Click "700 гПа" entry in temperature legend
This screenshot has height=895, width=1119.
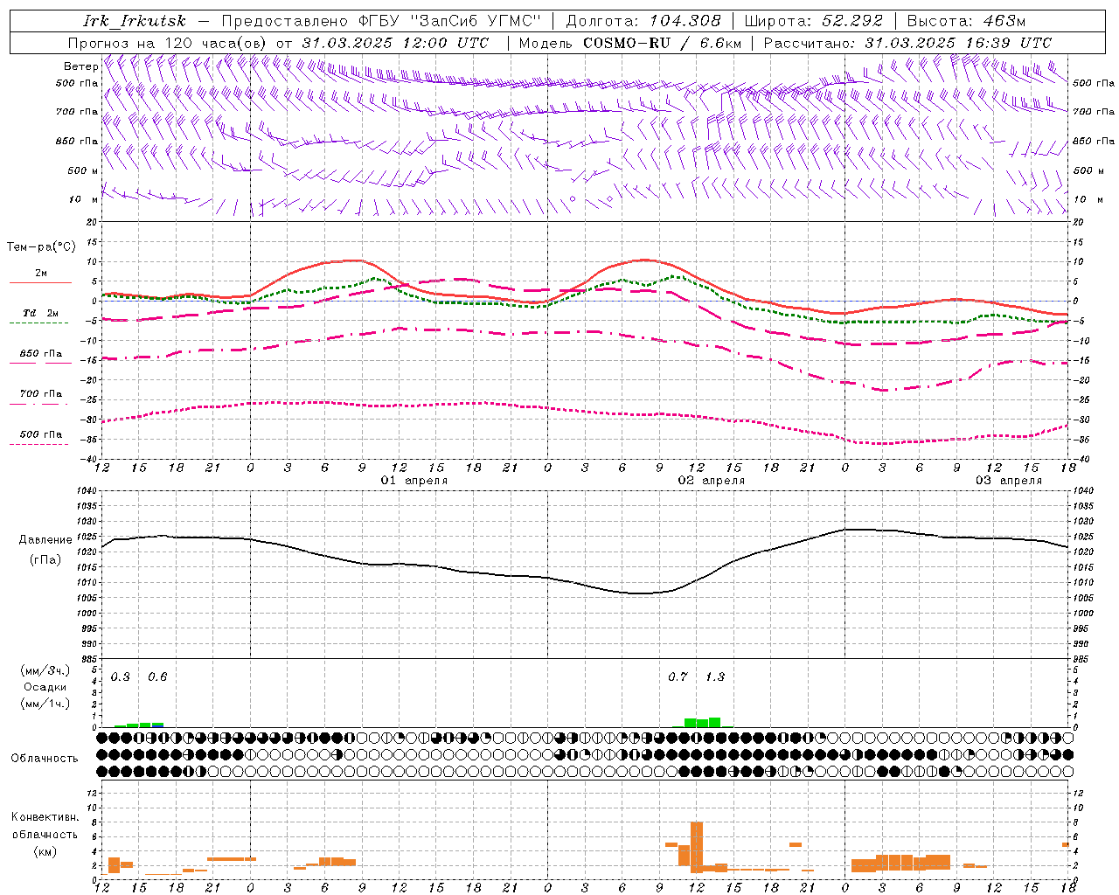[x=41, y=394]
